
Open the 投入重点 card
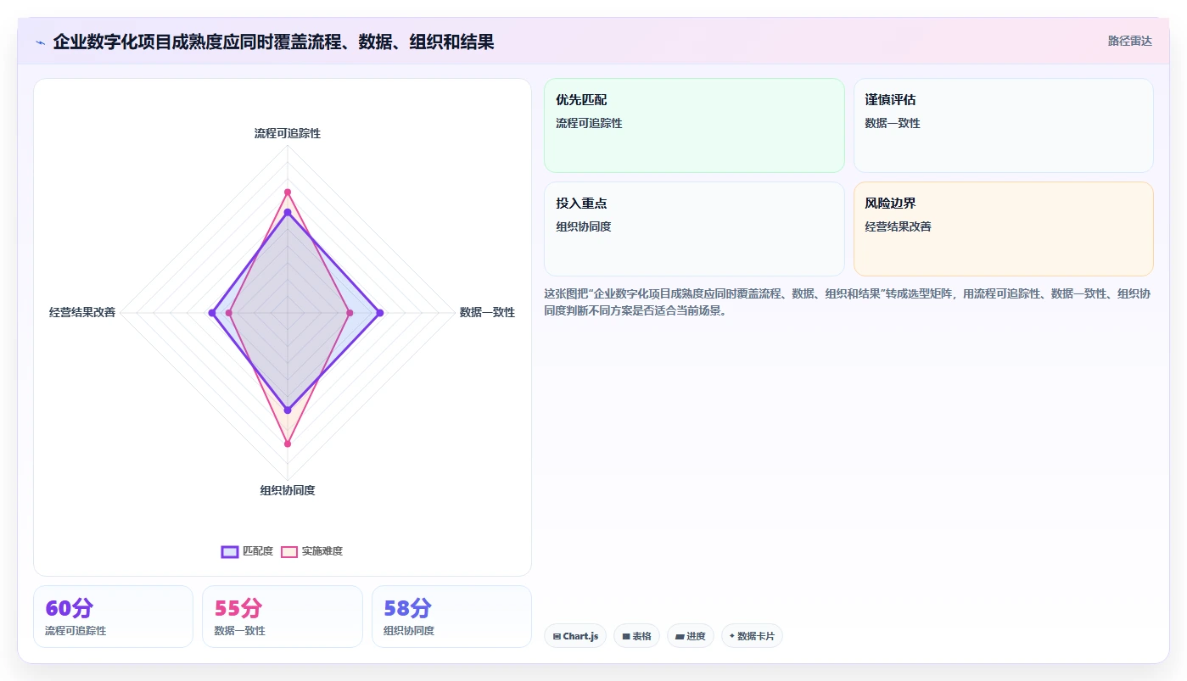694,229
